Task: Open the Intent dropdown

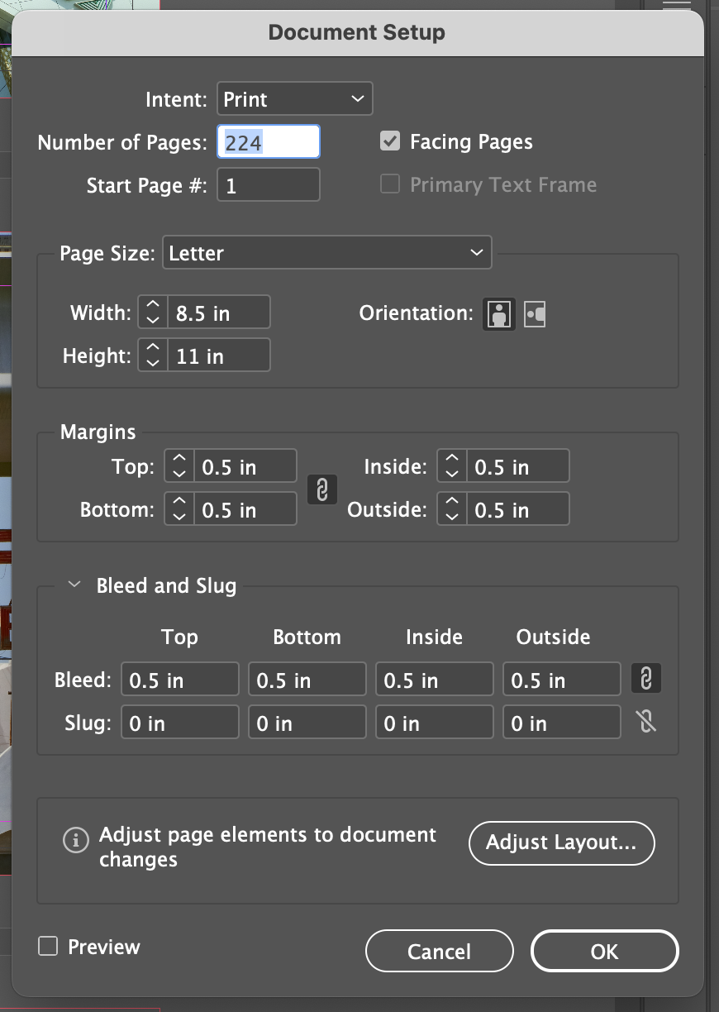Action: coord(294,98)
